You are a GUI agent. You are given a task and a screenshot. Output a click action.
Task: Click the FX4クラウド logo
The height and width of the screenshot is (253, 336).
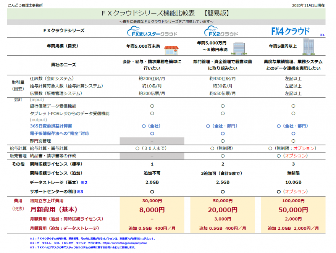(290, 31)
